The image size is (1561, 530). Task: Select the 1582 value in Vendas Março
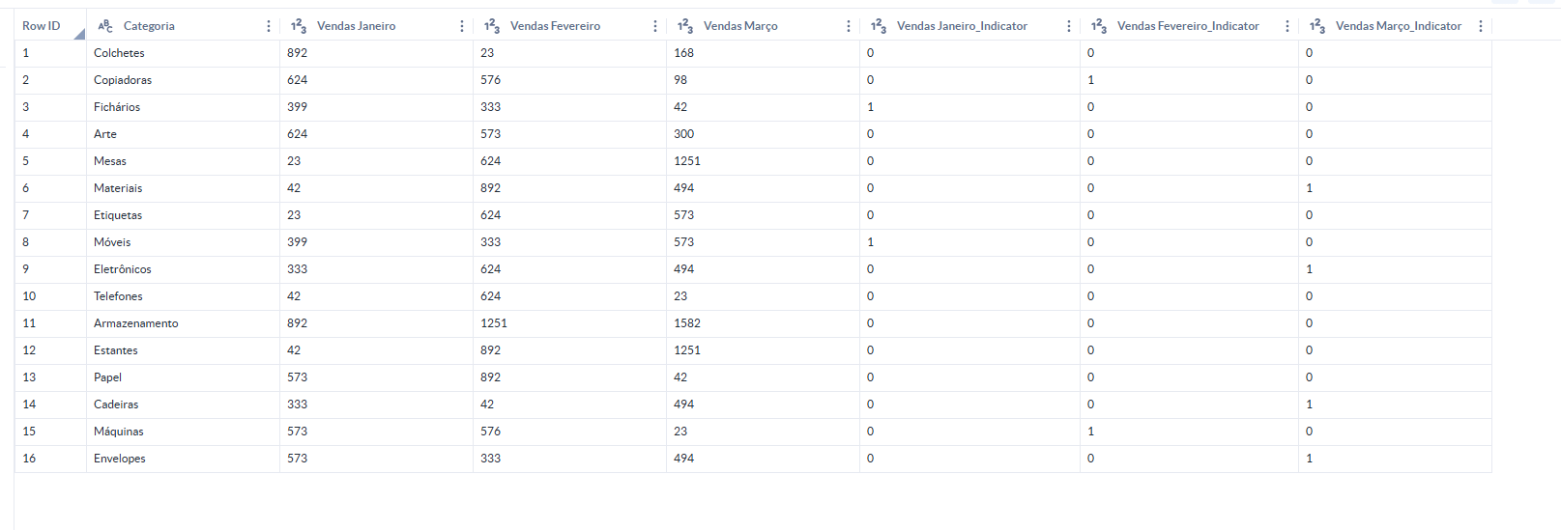[687, 323]
